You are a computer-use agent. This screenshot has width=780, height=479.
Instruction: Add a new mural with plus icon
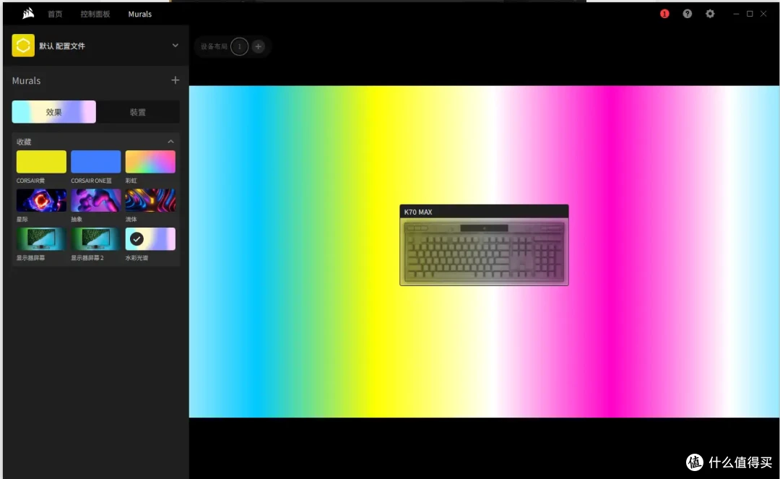[x=175, y=80]
